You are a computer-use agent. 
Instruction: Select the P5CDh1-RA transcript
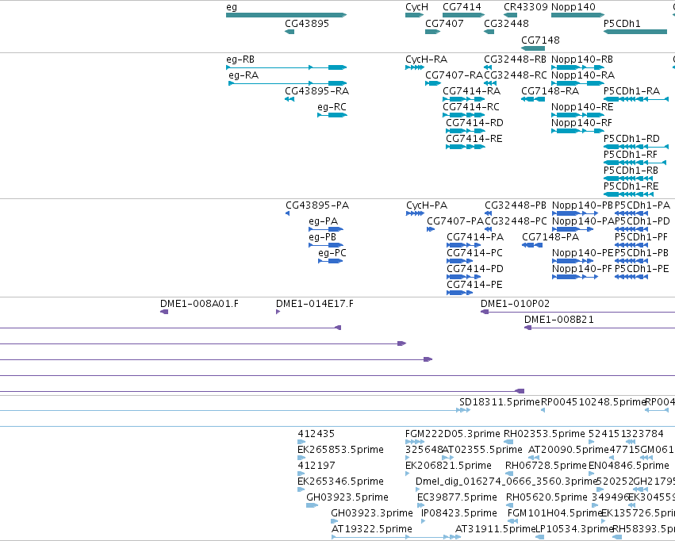point(636,99)
